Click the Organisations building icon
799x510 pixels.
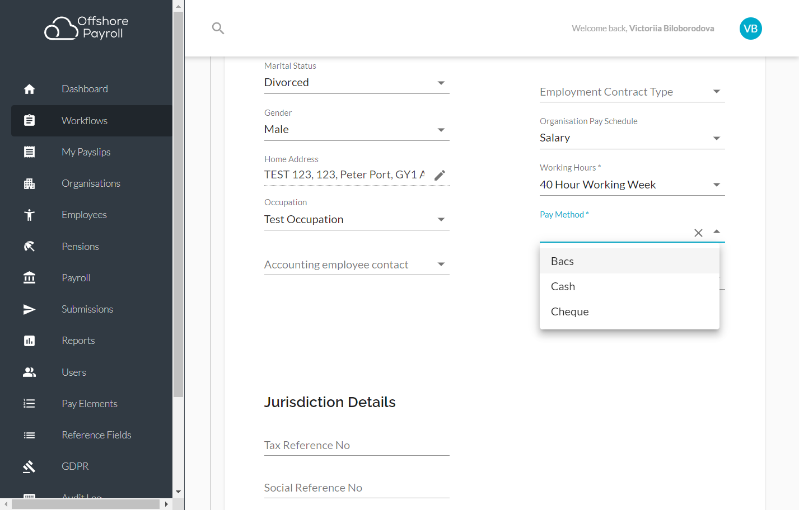coord(30,183)
